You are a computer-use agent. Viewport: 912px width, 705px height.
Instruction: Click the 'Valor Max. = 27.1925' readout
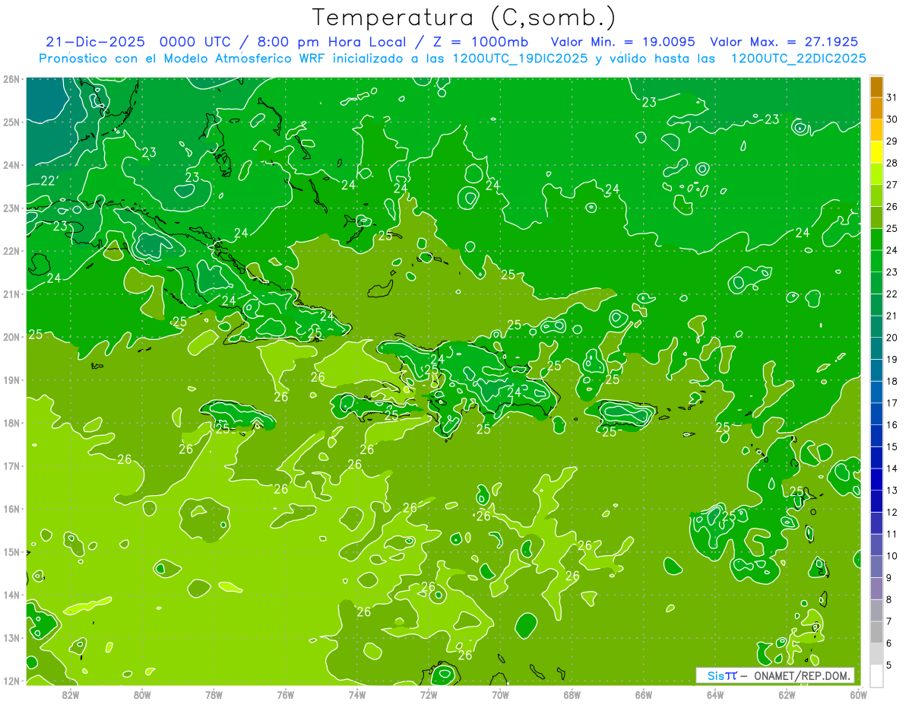[784, 42]
